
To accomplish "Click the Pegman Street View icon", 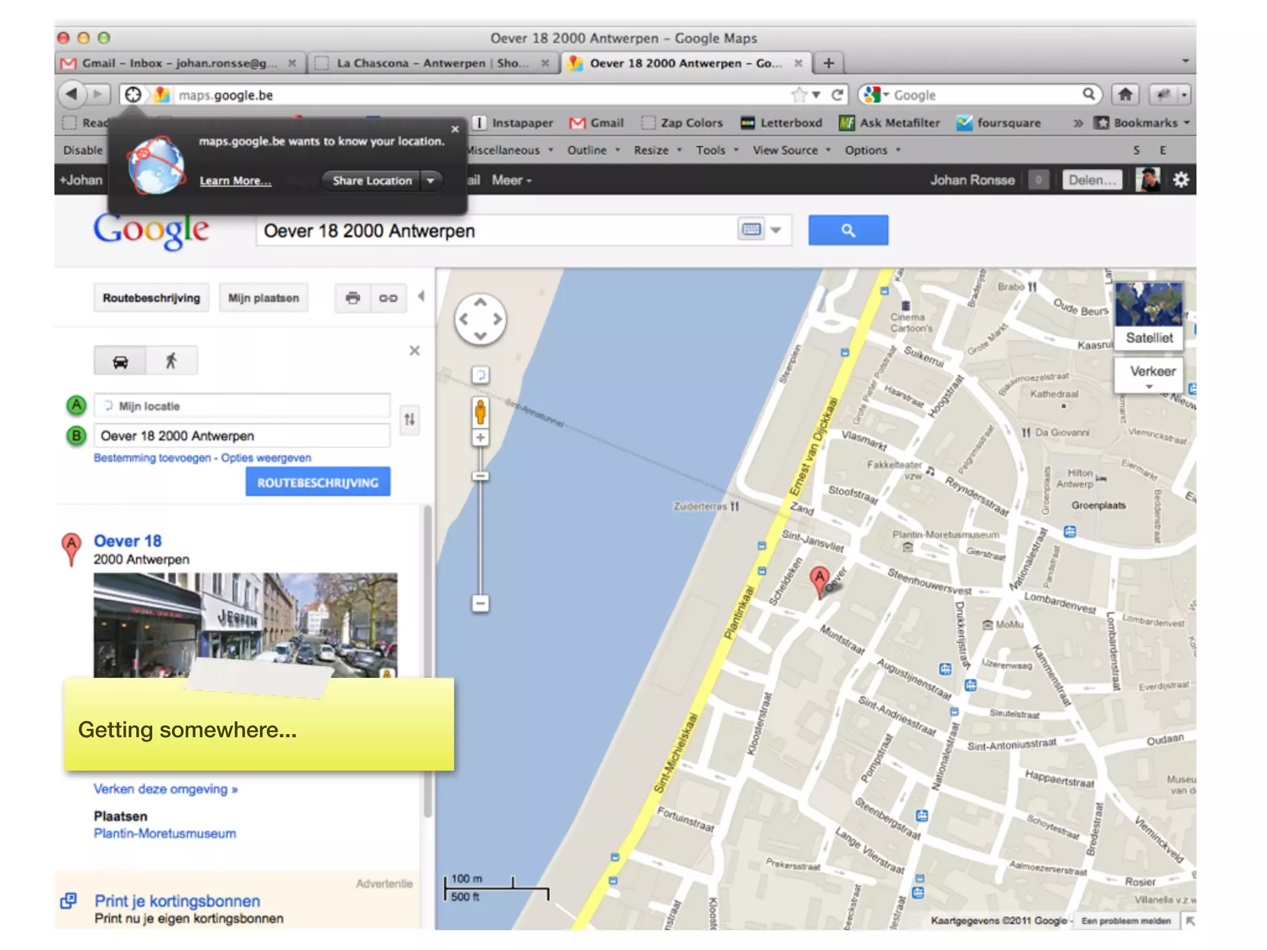I will (481, 411).
